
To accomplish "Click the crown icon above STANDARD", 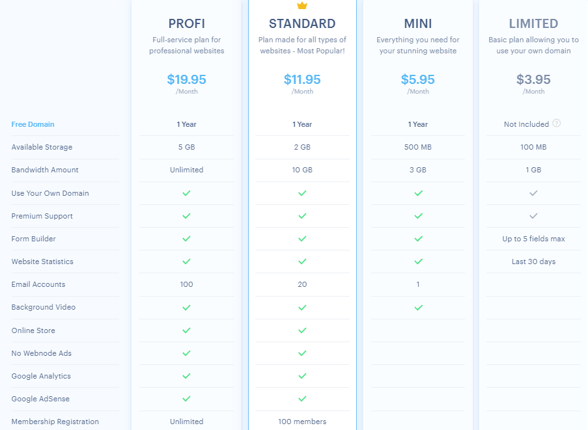I will coord(302,5).
